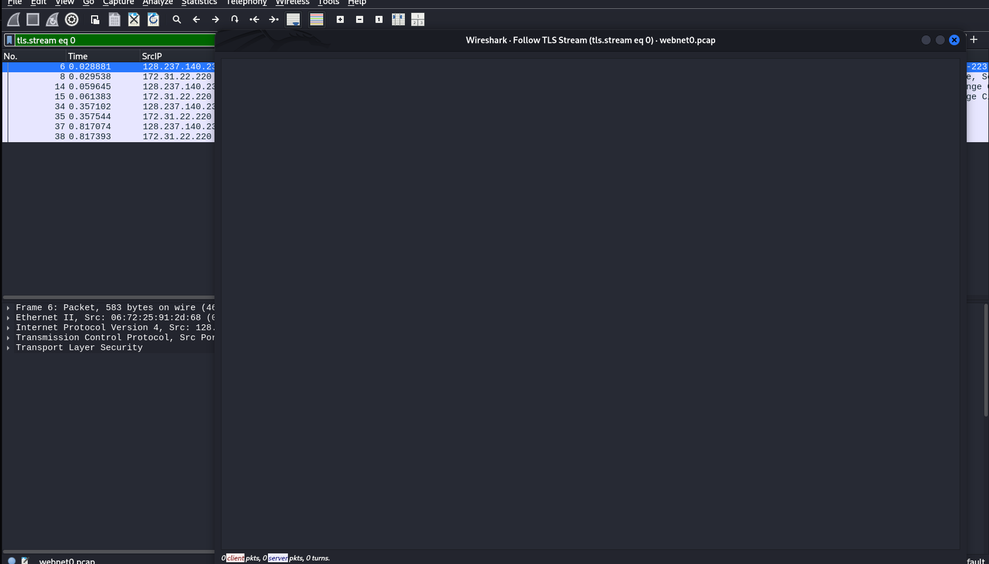Click the tls.stream eq 0 filter field
989x564 pixels.
(115, 40)
